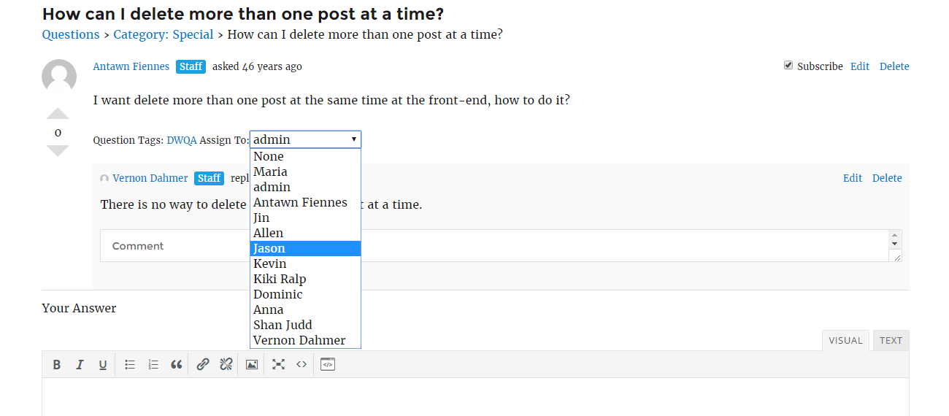Viewport: 949px width, 416px height.
Task: Click the insert image icon
Action: pos(252,365)
